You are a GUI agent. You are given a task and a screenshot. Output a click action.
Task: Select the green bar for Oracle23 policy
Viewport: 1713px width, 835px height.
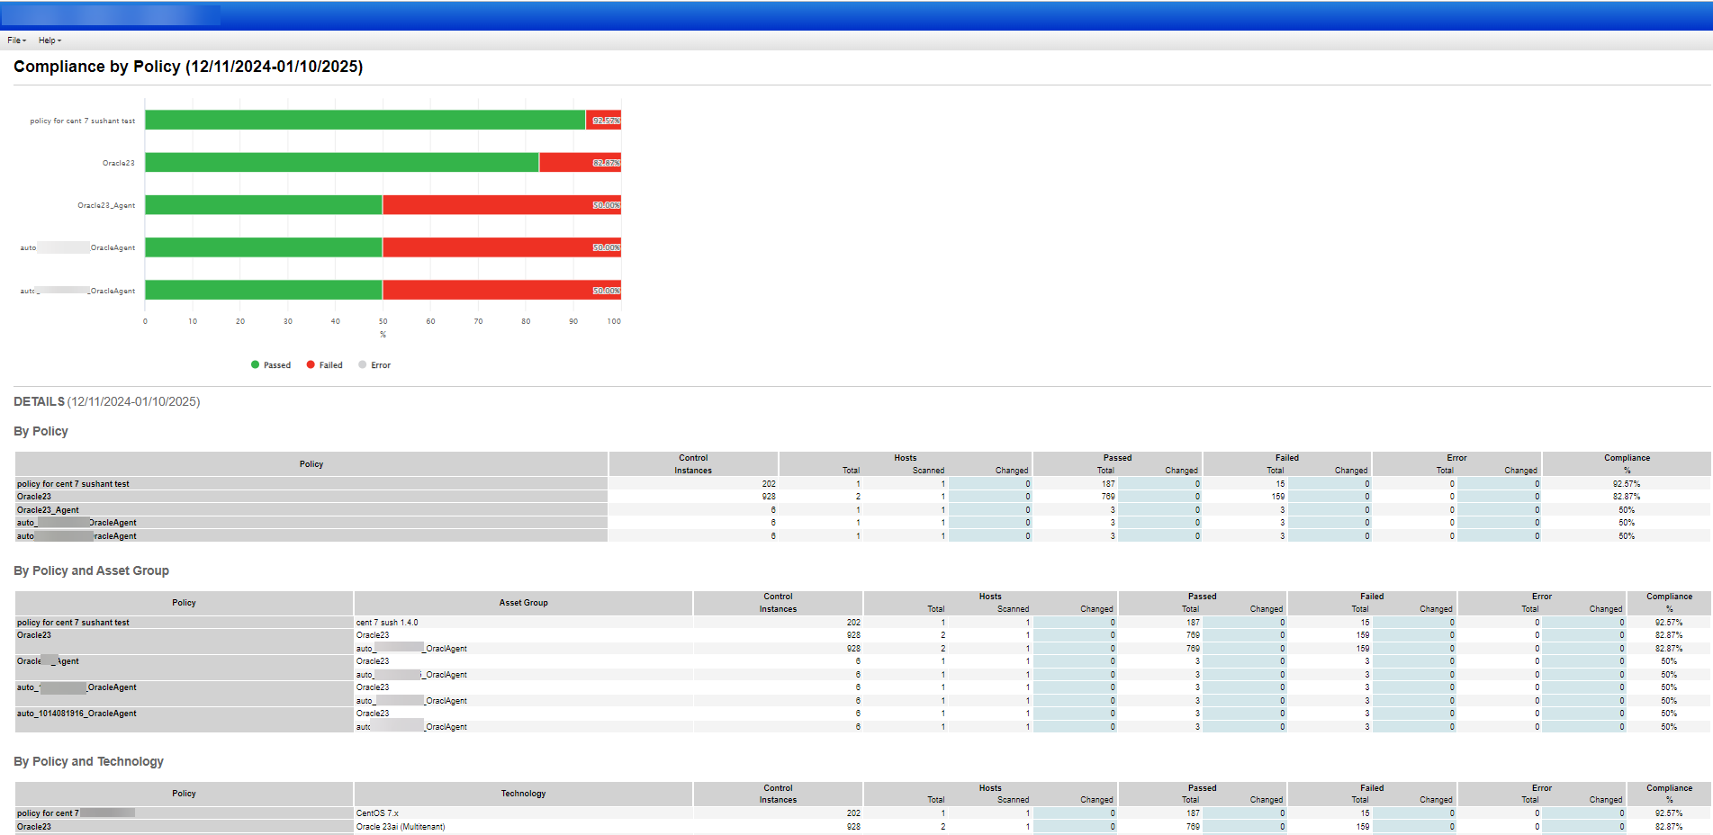[342, 162]
